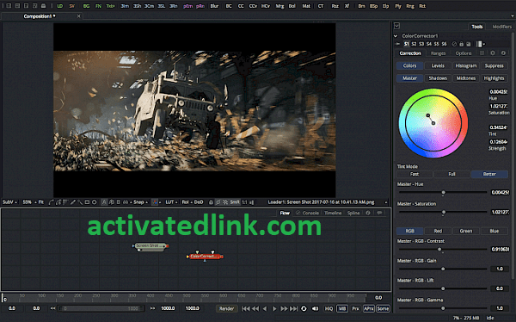
Task: Add a Color Corrector node CC
Action: (x=241, y=6)
